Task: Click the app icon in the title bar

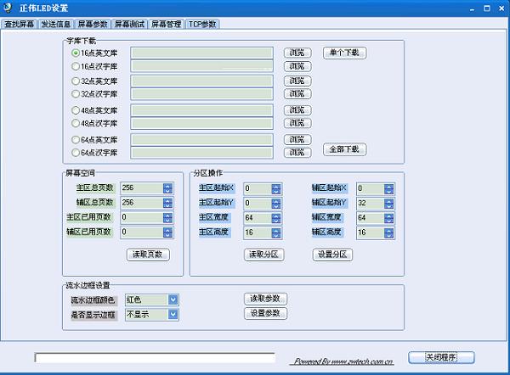Action: 8,8
